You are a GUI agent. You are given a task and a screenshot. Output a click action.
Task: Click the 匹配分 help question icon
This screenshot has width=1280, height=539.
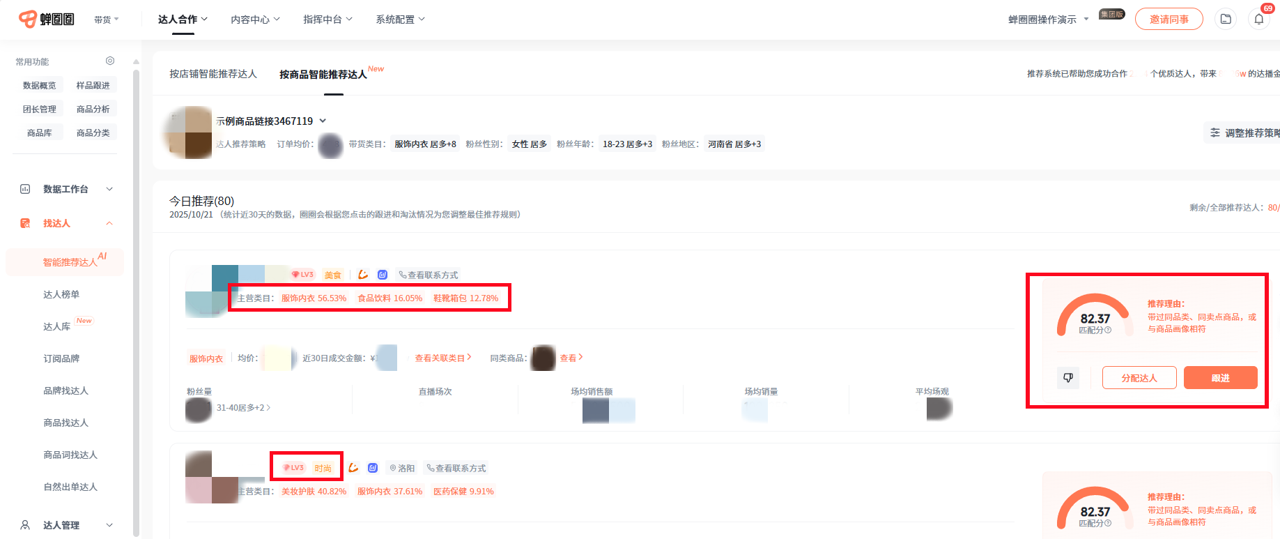pos(1108,331)
